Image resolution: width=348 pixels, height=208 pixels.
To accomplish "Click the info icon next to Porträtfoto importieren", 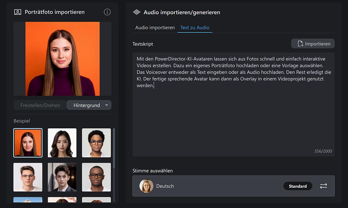I will pos(107,12).
